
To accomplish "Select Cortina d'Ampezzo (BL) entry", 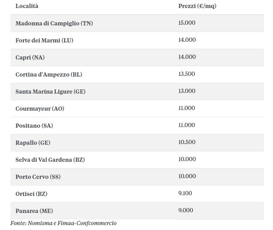I will pyautogui.click(x=49, y=74).
